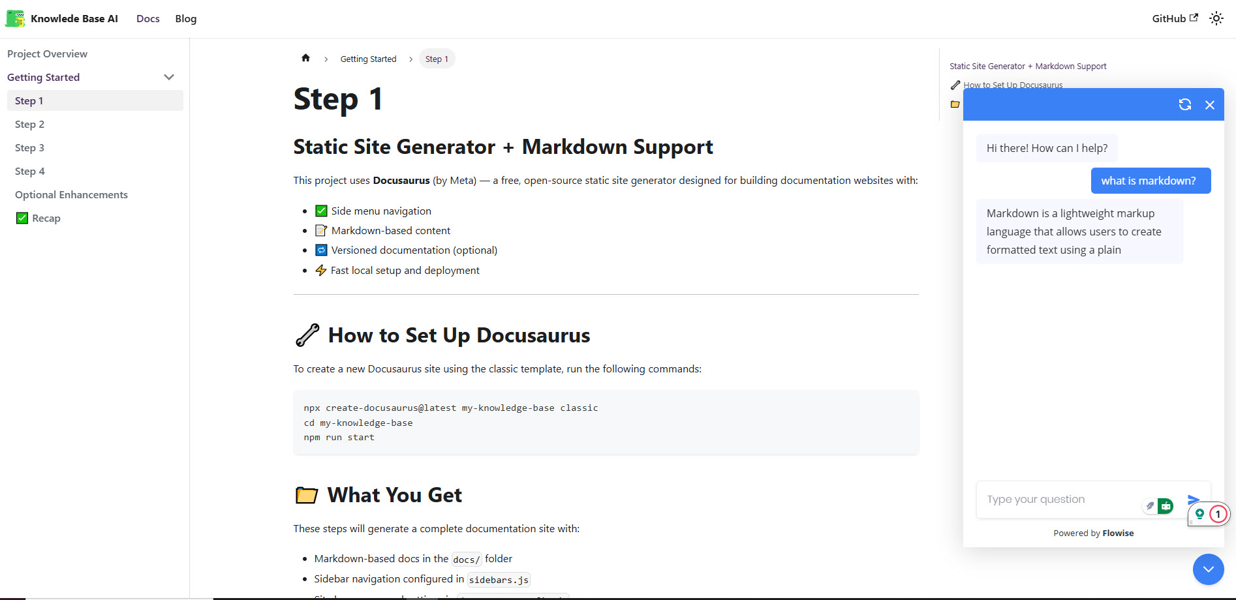Click the Docusaurus logo in navbar
The height and width of the screenshot is (600, 1236).
[x=15, y=18]
